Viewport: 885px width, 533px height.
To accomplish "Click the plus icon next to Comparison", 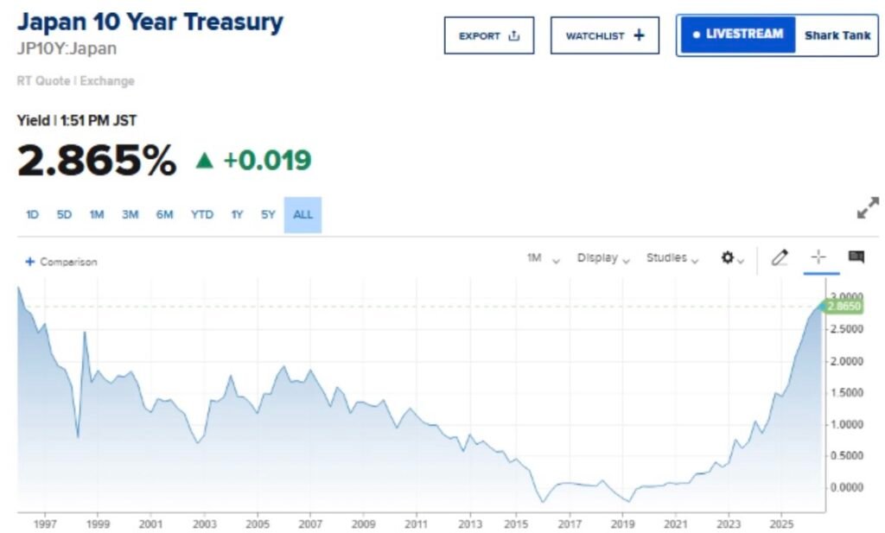I will click(x=30, y=262).
